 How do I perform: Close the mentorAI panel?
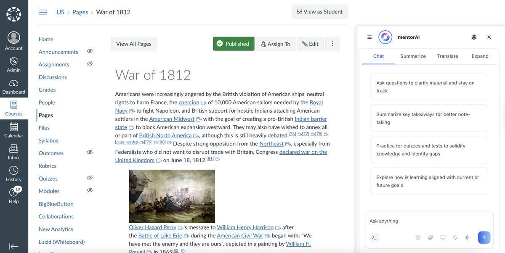point(489,37)
